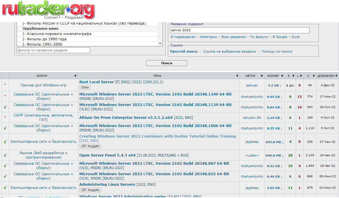The height and width of the screenshot is (198, 339).
Task: Open Ссылка на выбранные разделы
Action: tap(229, 51)
